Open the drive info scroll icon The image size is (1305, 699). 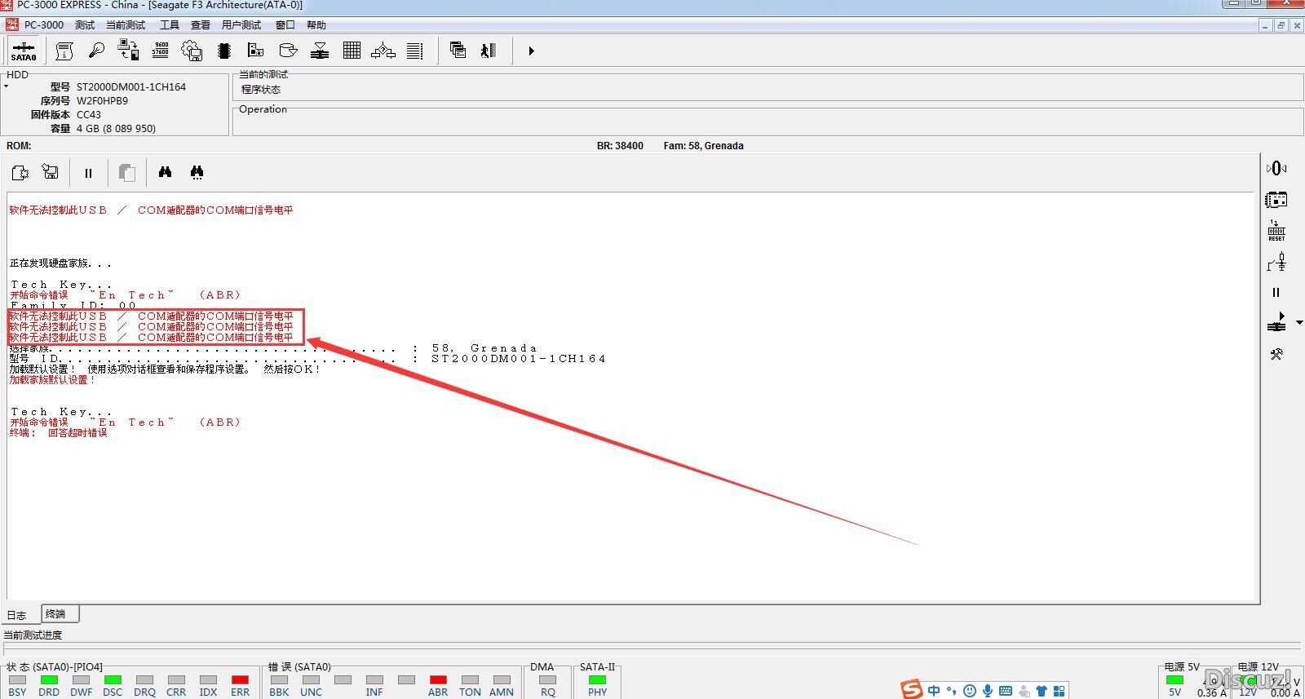click(x=64, y=51)
